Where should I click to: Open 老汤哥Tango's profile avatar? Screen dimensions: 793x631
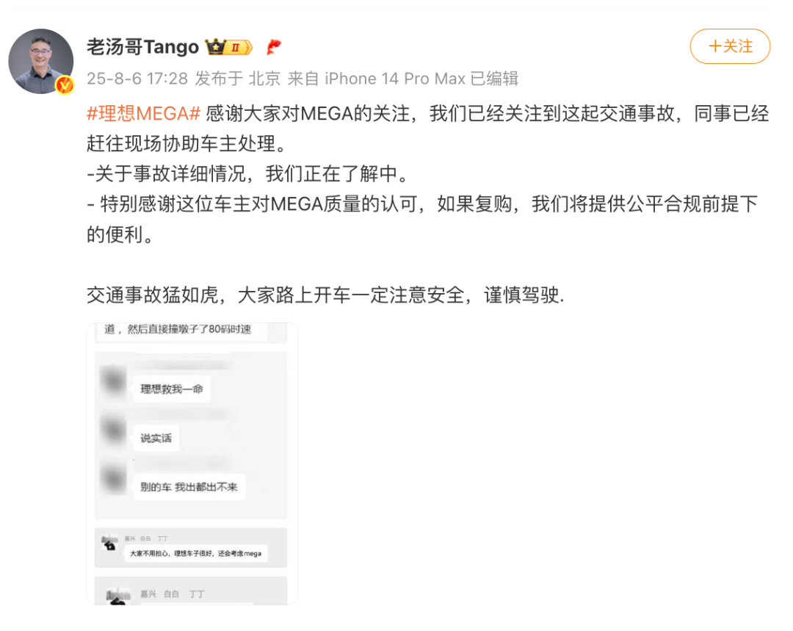pyautogui.click(x=41, y=61)
